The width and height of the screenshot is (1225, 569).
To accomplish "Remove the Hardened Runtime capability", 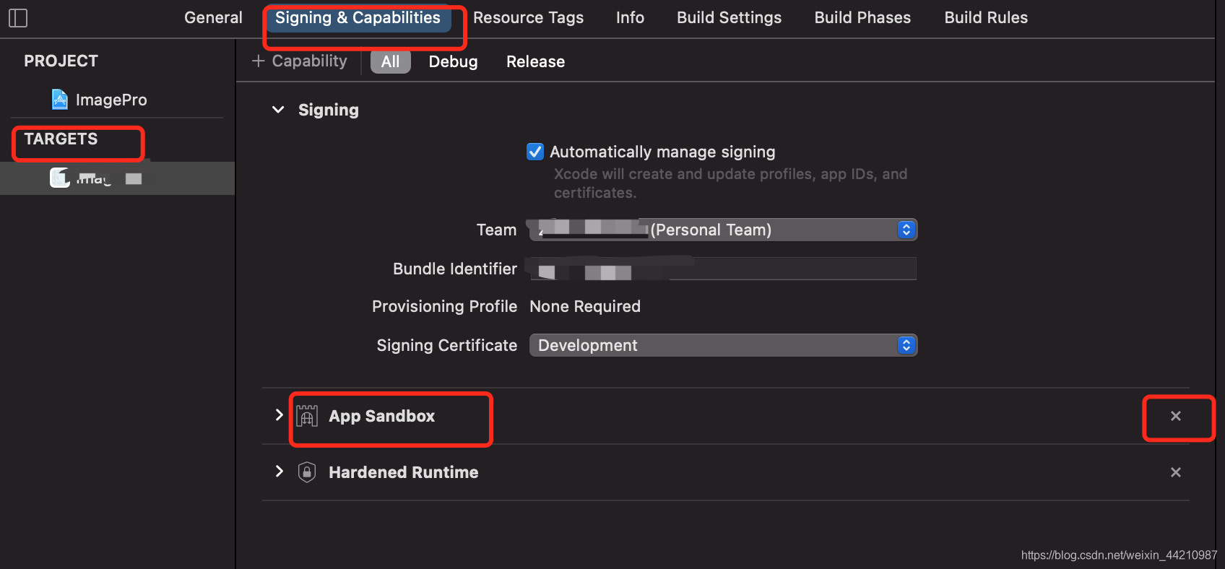I will (x=1176, y=472).
